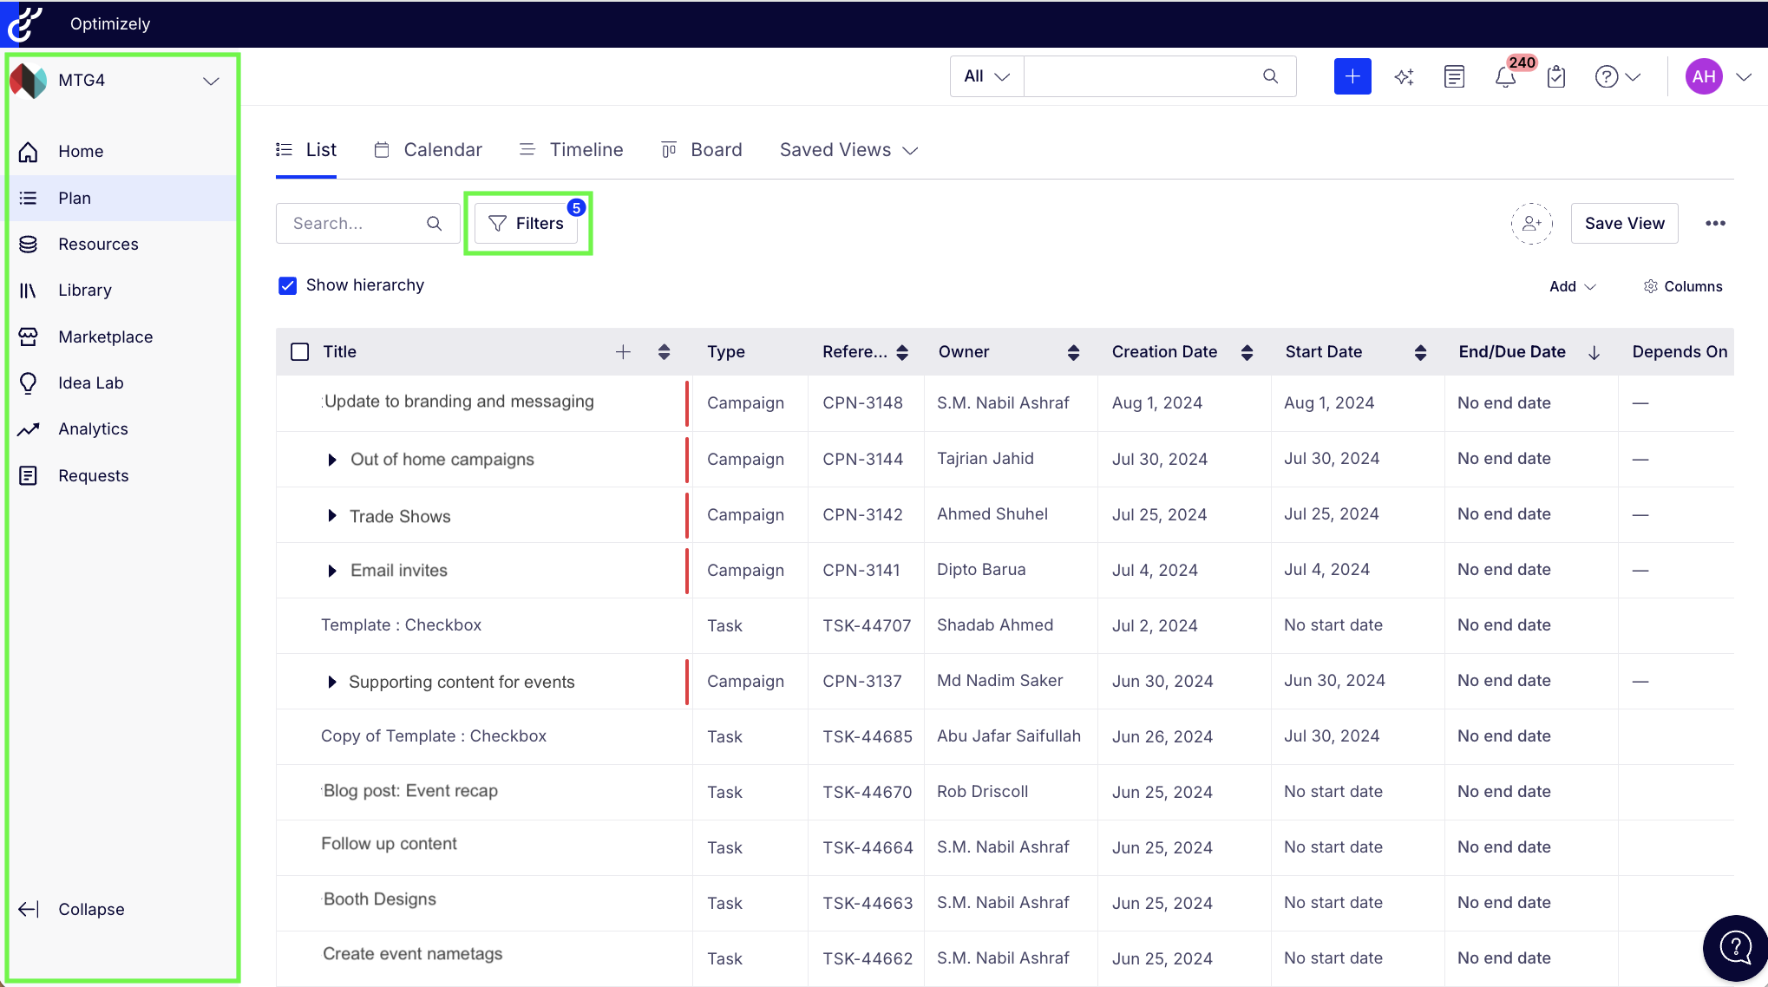Open the AI sparkle assistant icon
Viewport: 1768px width, 987px height.
click(x=1404, y=76)
